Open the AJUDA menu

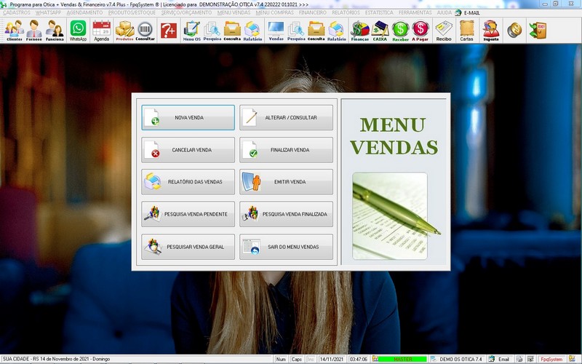pyautogui.click(x=445, y=12)
